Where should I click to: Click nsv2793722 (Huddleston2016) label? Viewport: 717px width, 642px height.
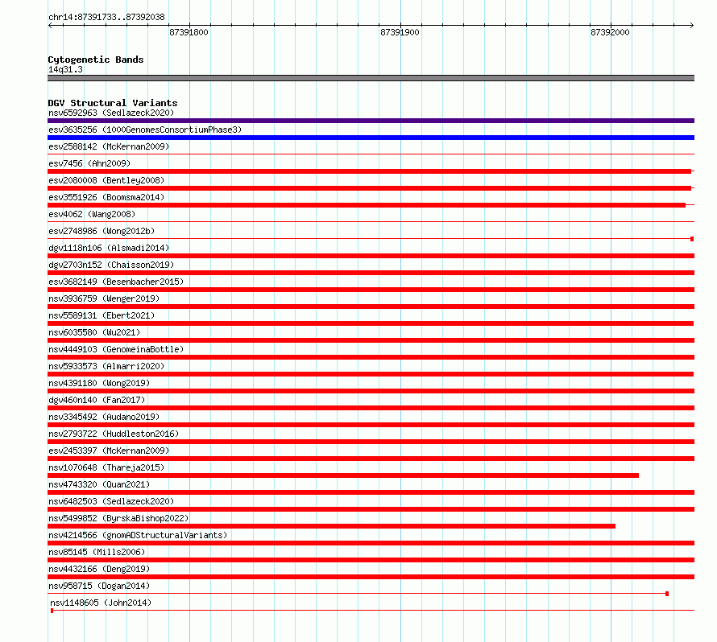[114, 434]
